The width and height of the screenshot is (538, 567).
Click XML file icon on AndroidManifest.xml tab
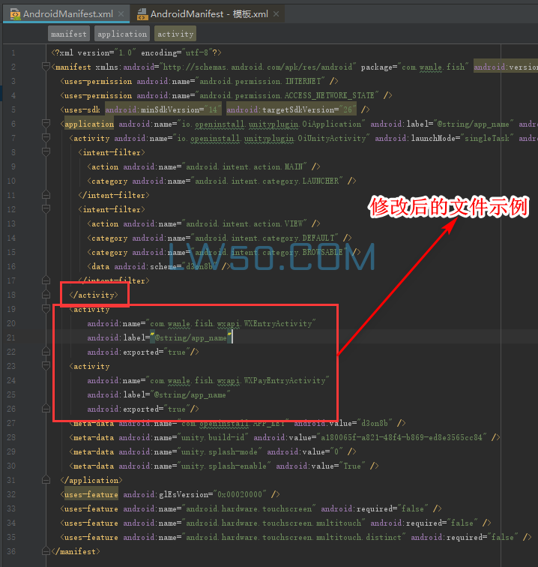click(15, 13)
